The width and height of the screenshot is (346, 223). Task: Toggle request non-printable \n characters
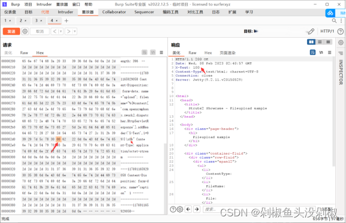(153, 52)
